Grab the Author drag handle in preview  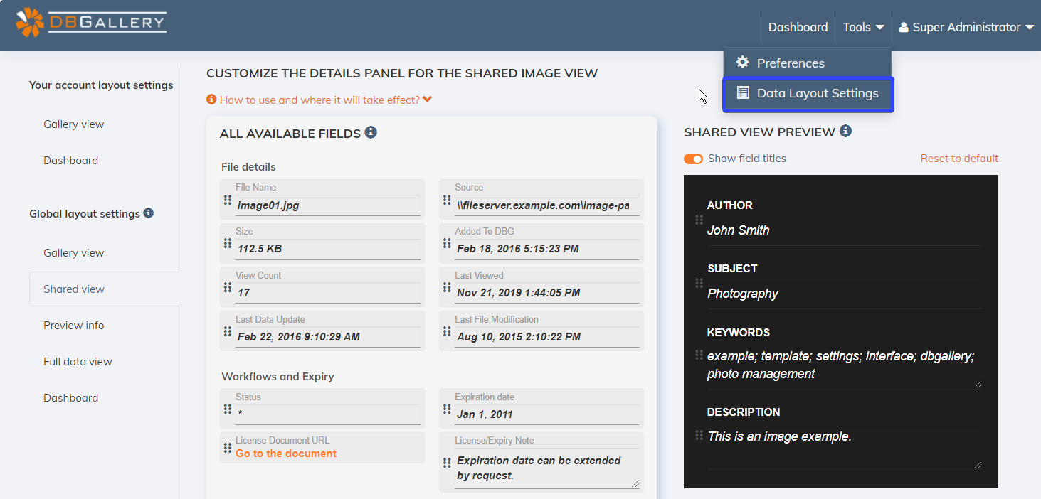coord(699,220)
